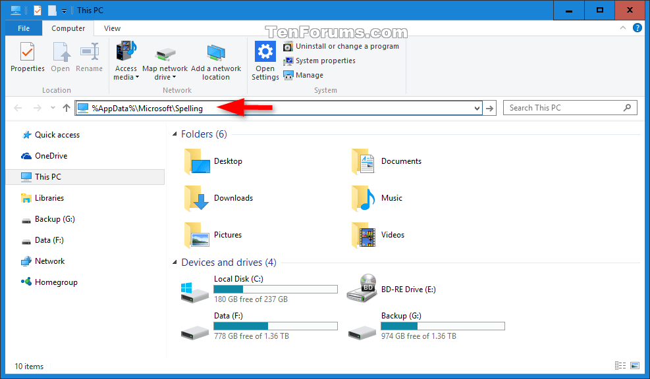This screenshot has width=650, height=379.
Task: Click inside the Search This PC field
Action: click(566, 107)
